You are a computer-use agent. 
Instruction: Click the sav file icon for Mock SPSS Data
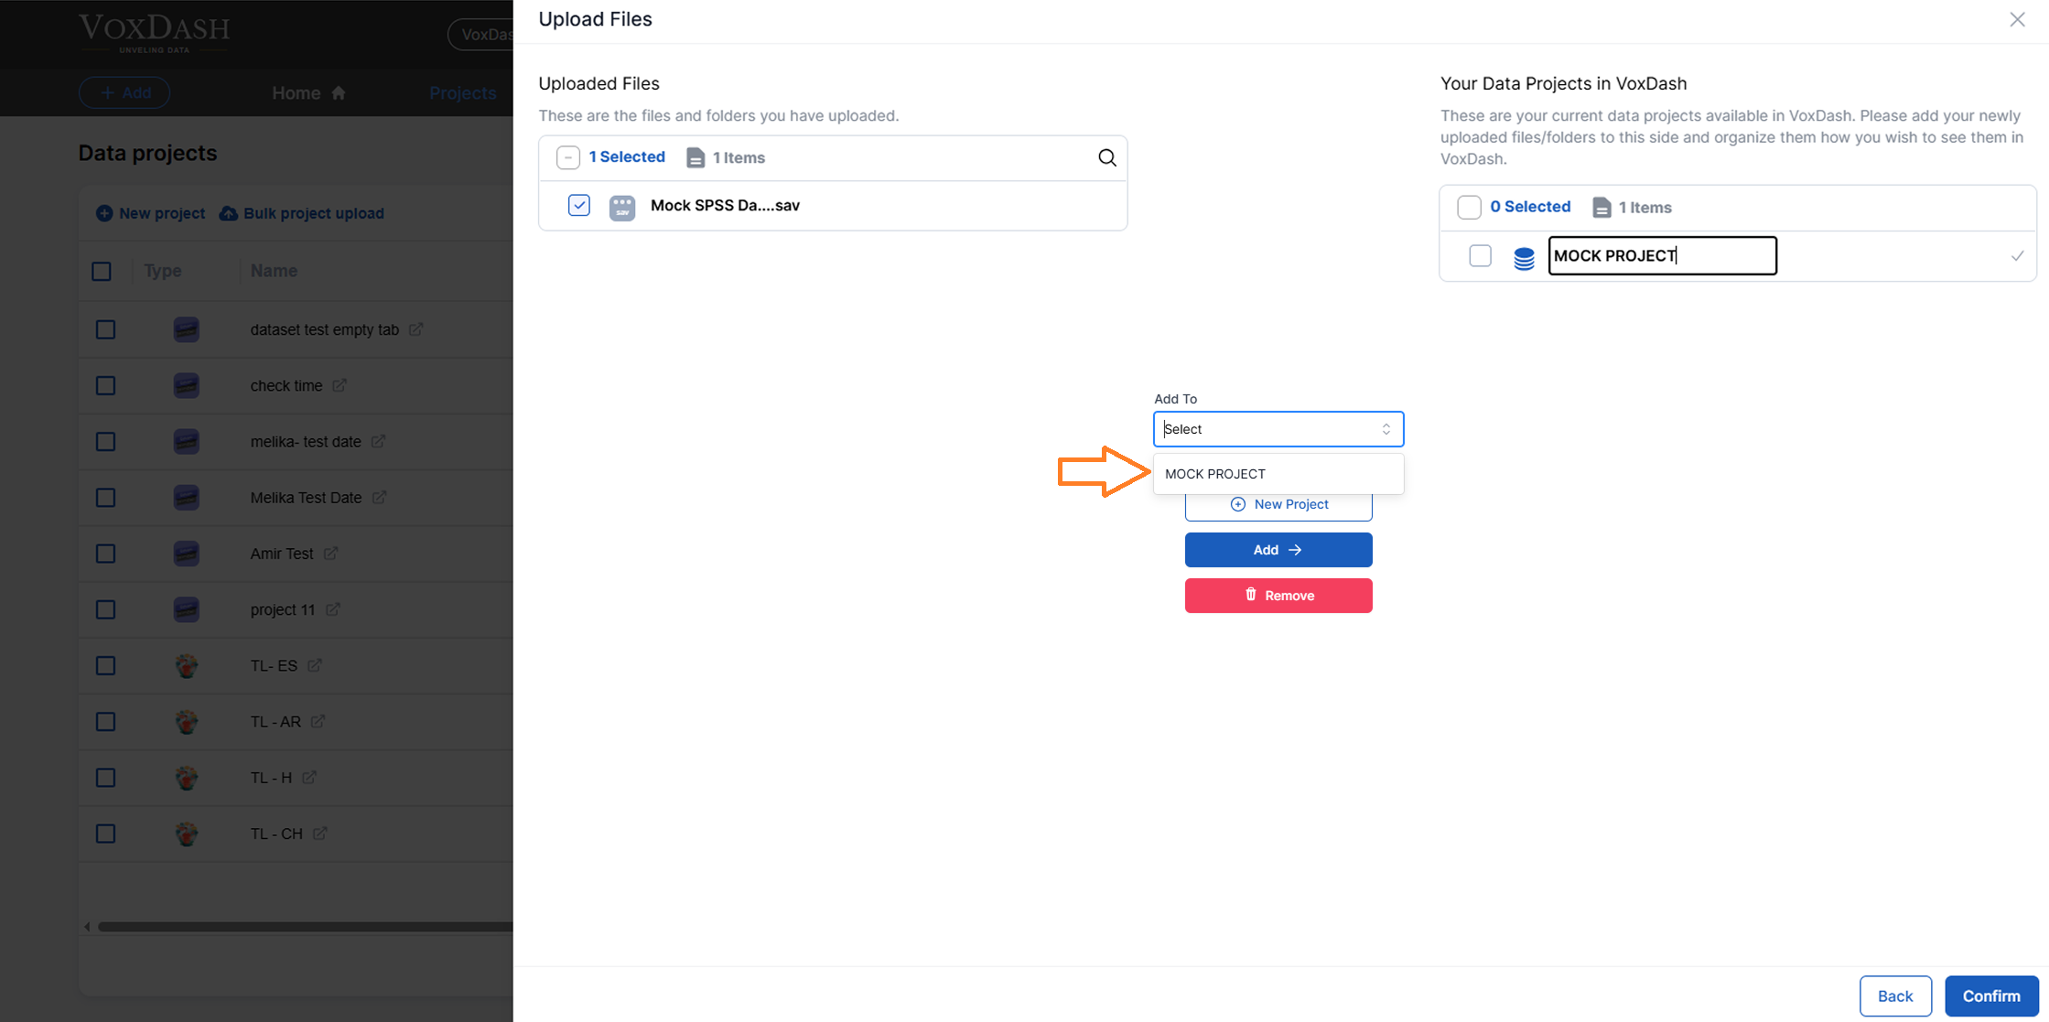tap(622, 207)
